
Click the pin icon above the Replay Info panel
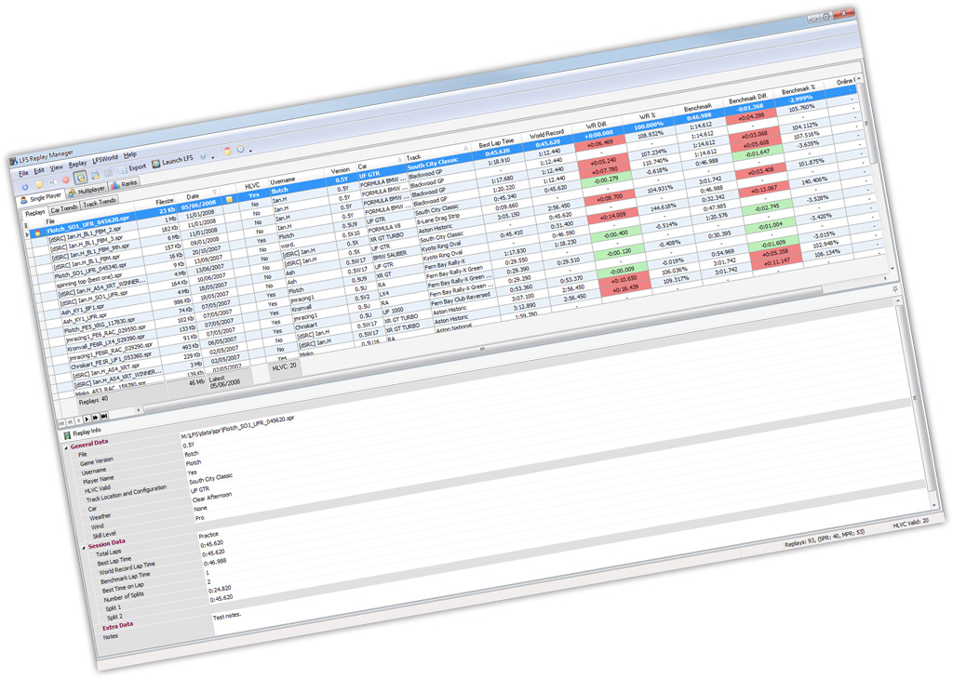point(894,289)
